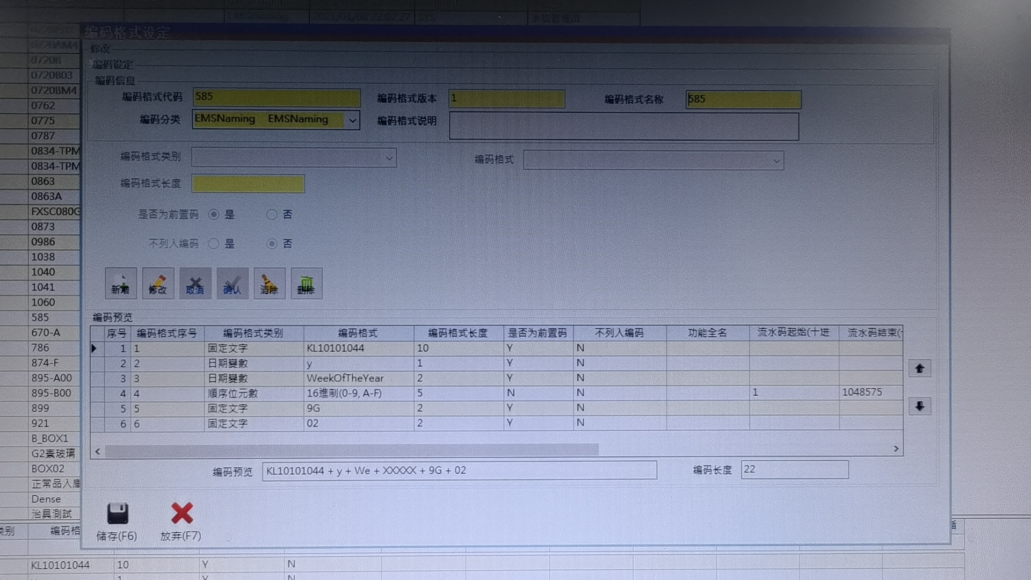Open the 编码格式类别 dropdown

click(389, 158)
